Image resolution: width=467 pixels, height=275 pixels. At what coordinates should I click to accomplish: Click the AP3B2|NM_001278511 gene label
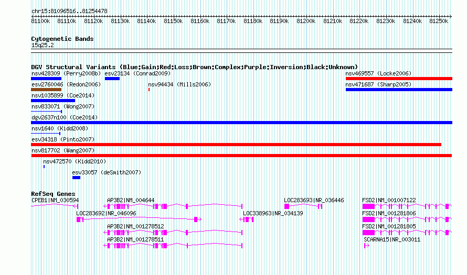pos(135,239)
